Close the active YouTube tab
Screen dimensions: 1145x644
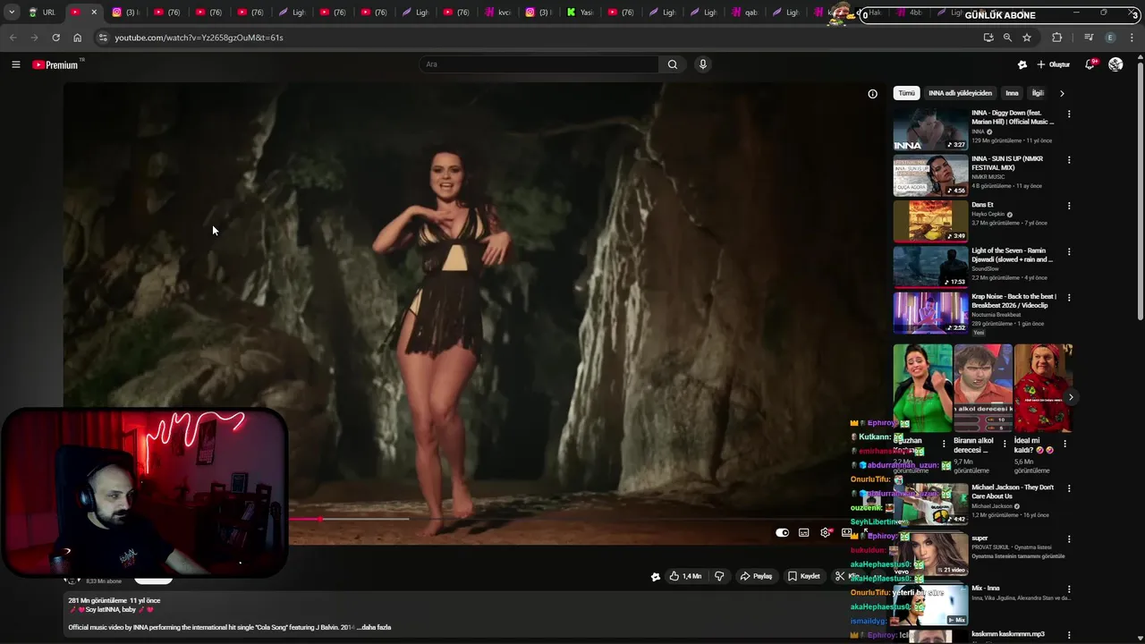[x=94, y=13]
